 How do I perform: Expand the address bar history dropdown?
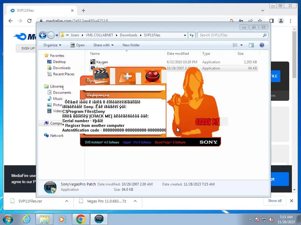[x=185, y=35]
